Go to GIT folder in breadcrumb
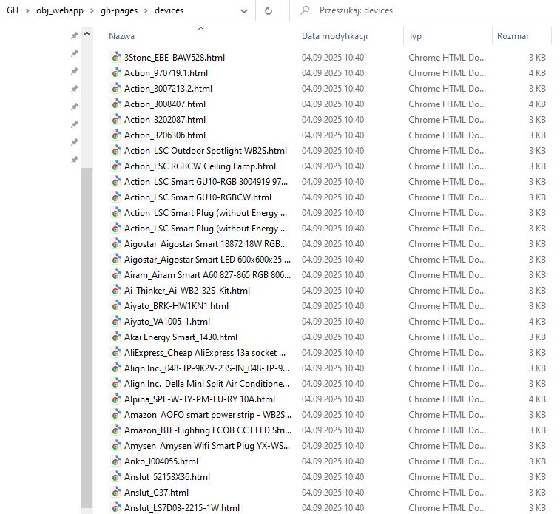560x514 pixels. point(13,10)
